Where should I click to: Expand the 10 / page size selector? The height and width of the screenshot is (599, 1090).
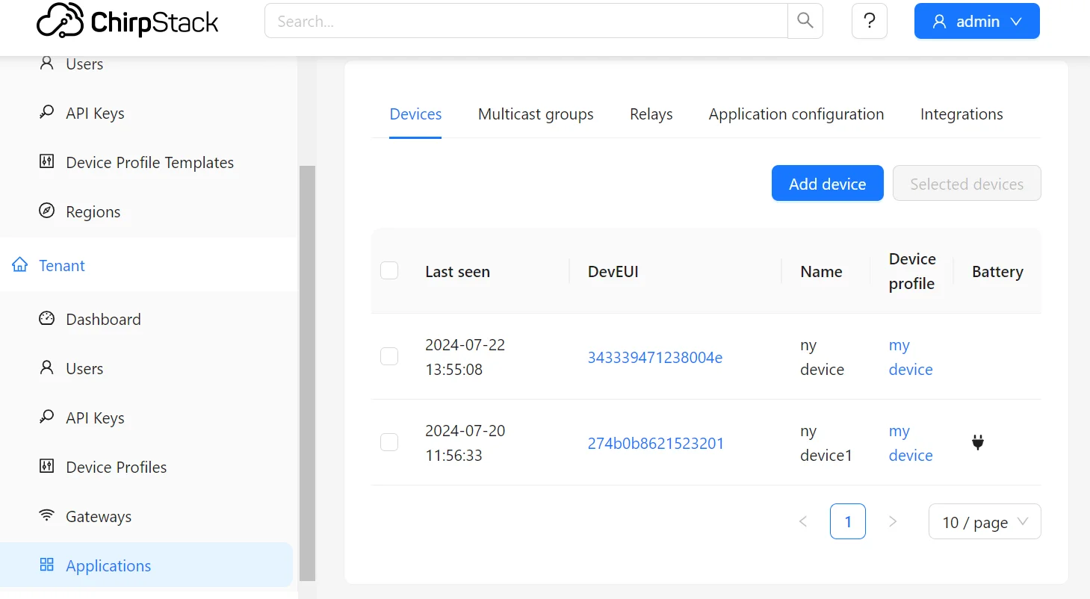(x=984, y=521)
